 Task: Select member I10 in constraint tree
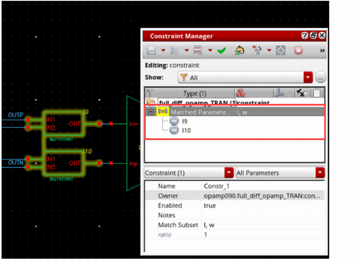click(186, 130)
